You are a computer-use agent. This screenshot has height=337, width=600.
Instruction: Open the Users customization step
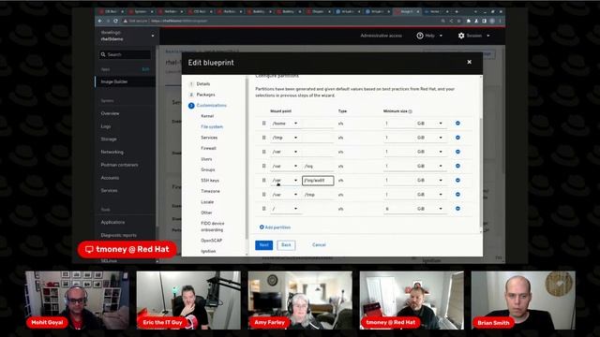[206, 158]
